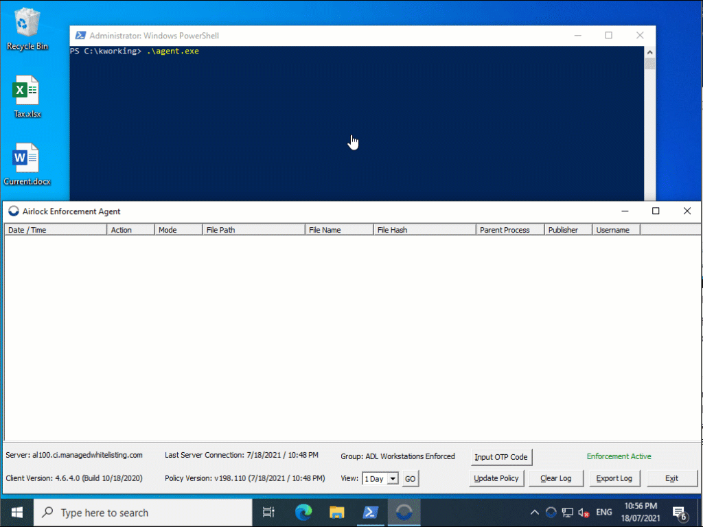Click the PowerShell scrollbar thumb

(649, 64)
